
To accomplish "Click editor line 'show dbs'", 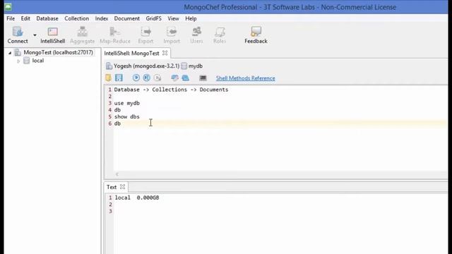I will point(127,116).
